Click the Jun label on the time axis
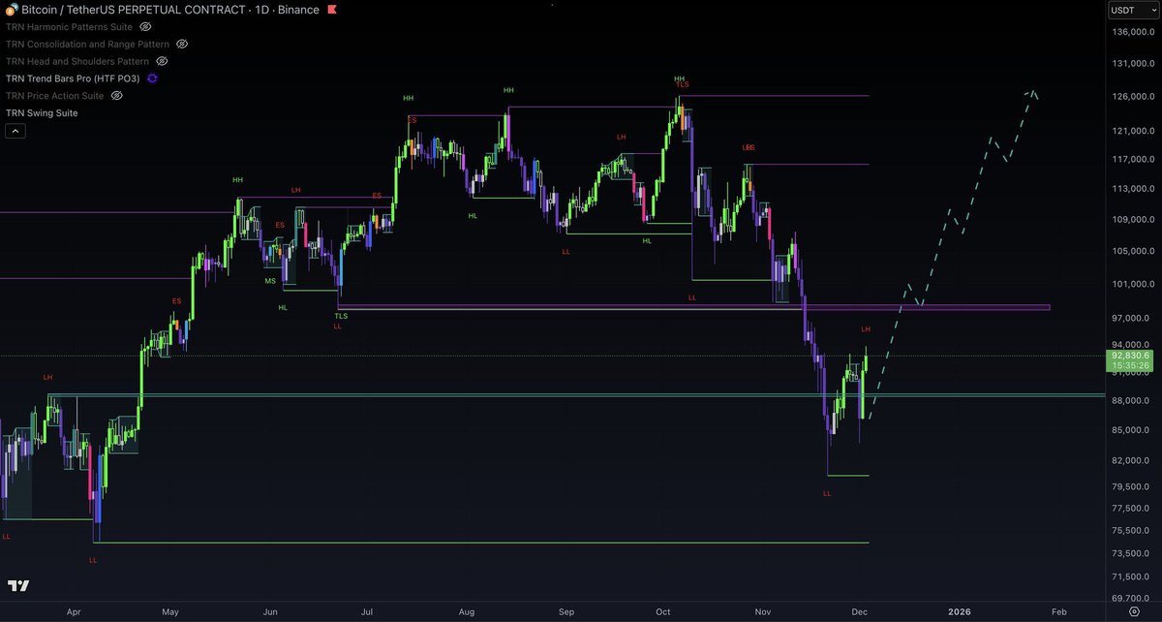The width and height of the screenshot is (1162, 622). click(x=271, y=612)
